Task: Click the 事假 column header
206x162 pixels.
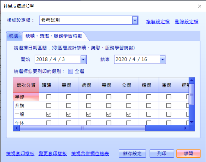Action: coord(69,85)
